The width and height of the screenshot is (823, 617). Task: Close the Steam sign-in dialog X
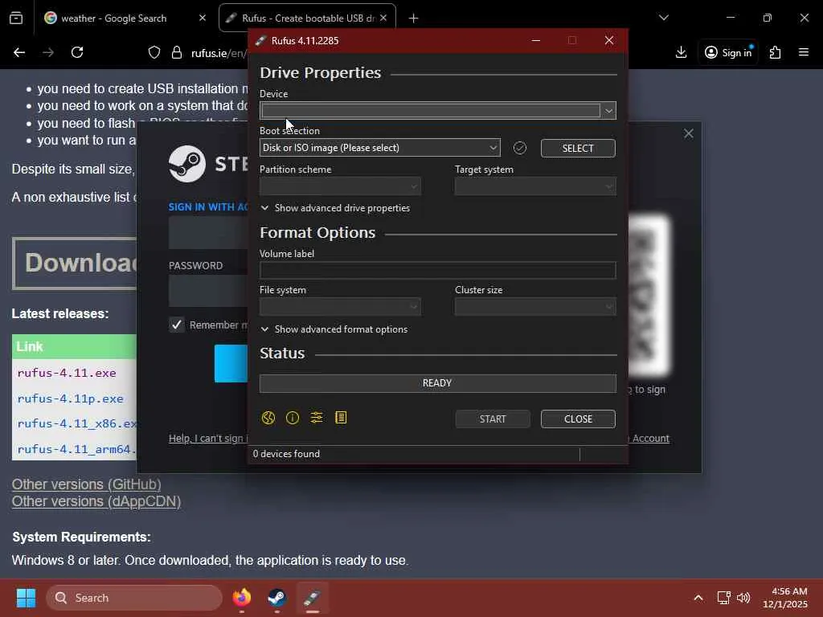coord(688,134)
